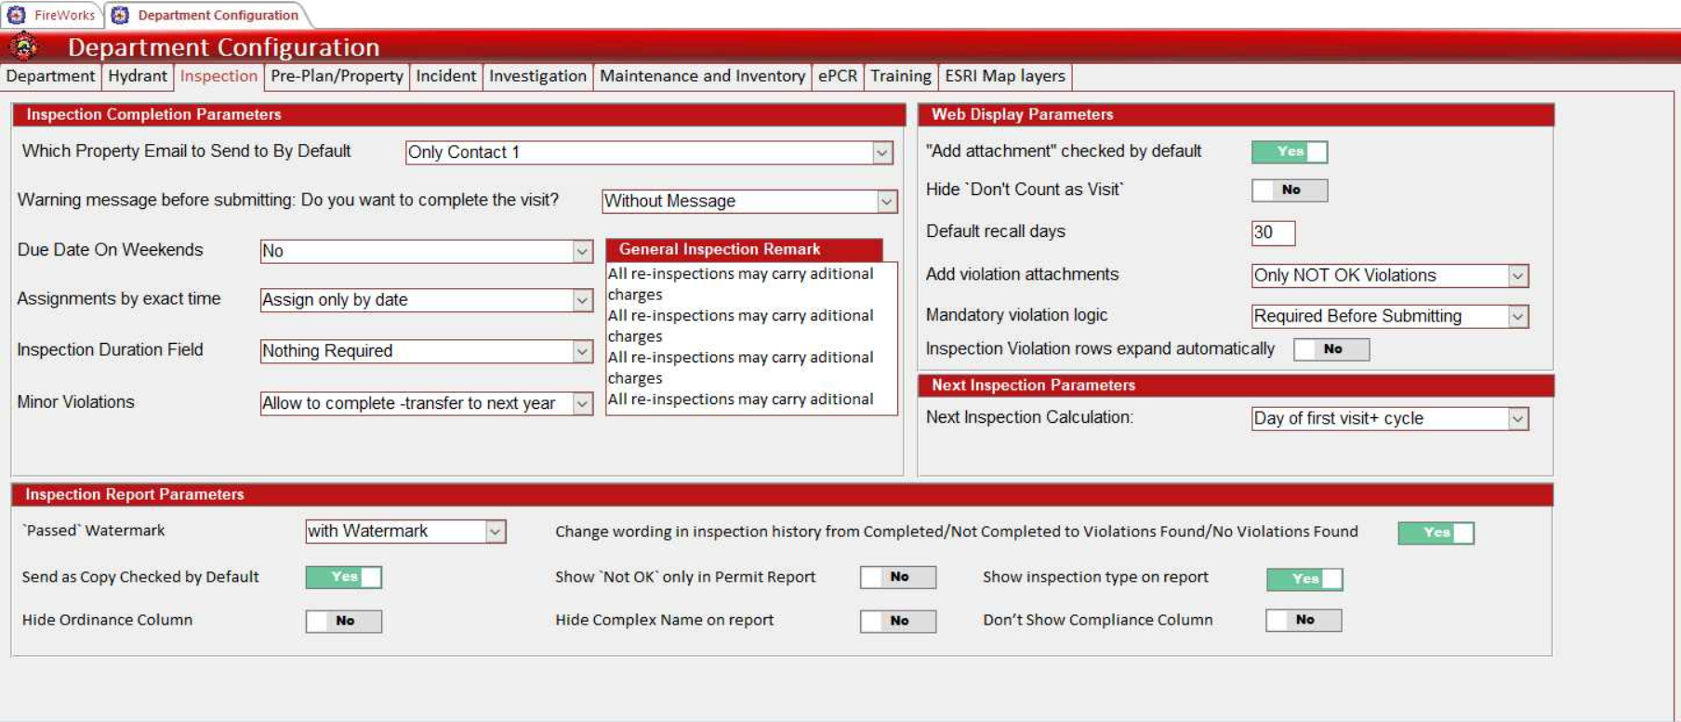Open Which Property Email default dropdown
This screenshot has height=722, width=1681.
(x=882, y=152)
